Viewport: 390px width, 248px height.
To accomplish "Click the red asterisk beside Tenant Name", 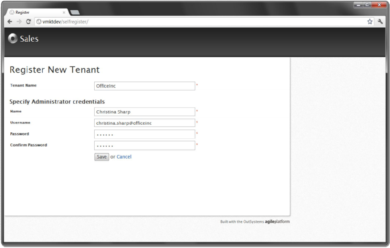I will coord(196,84).
